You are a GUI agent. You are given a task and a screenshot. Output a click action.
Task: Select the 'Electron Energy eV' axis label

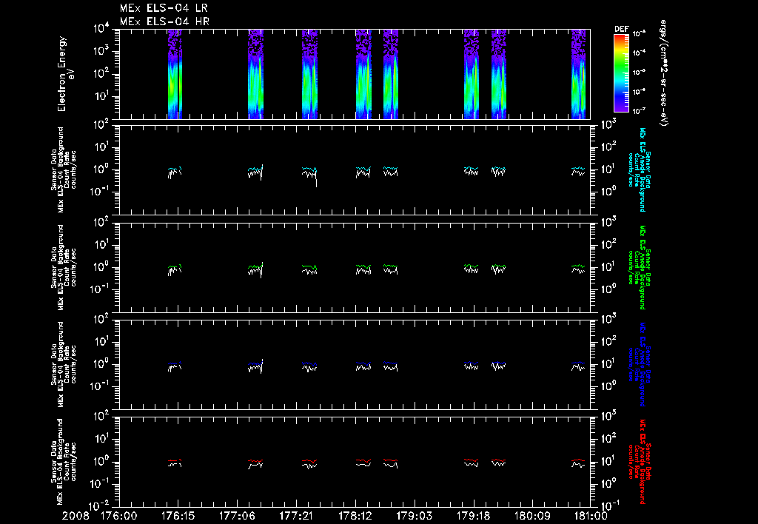coord(66,74)
